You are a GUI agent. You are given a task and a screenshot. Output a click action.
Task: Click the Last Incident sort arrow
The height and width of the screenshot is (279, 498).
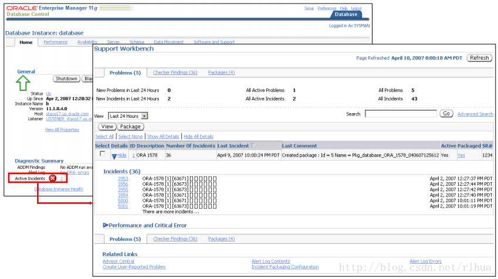(x=253, y=145)
